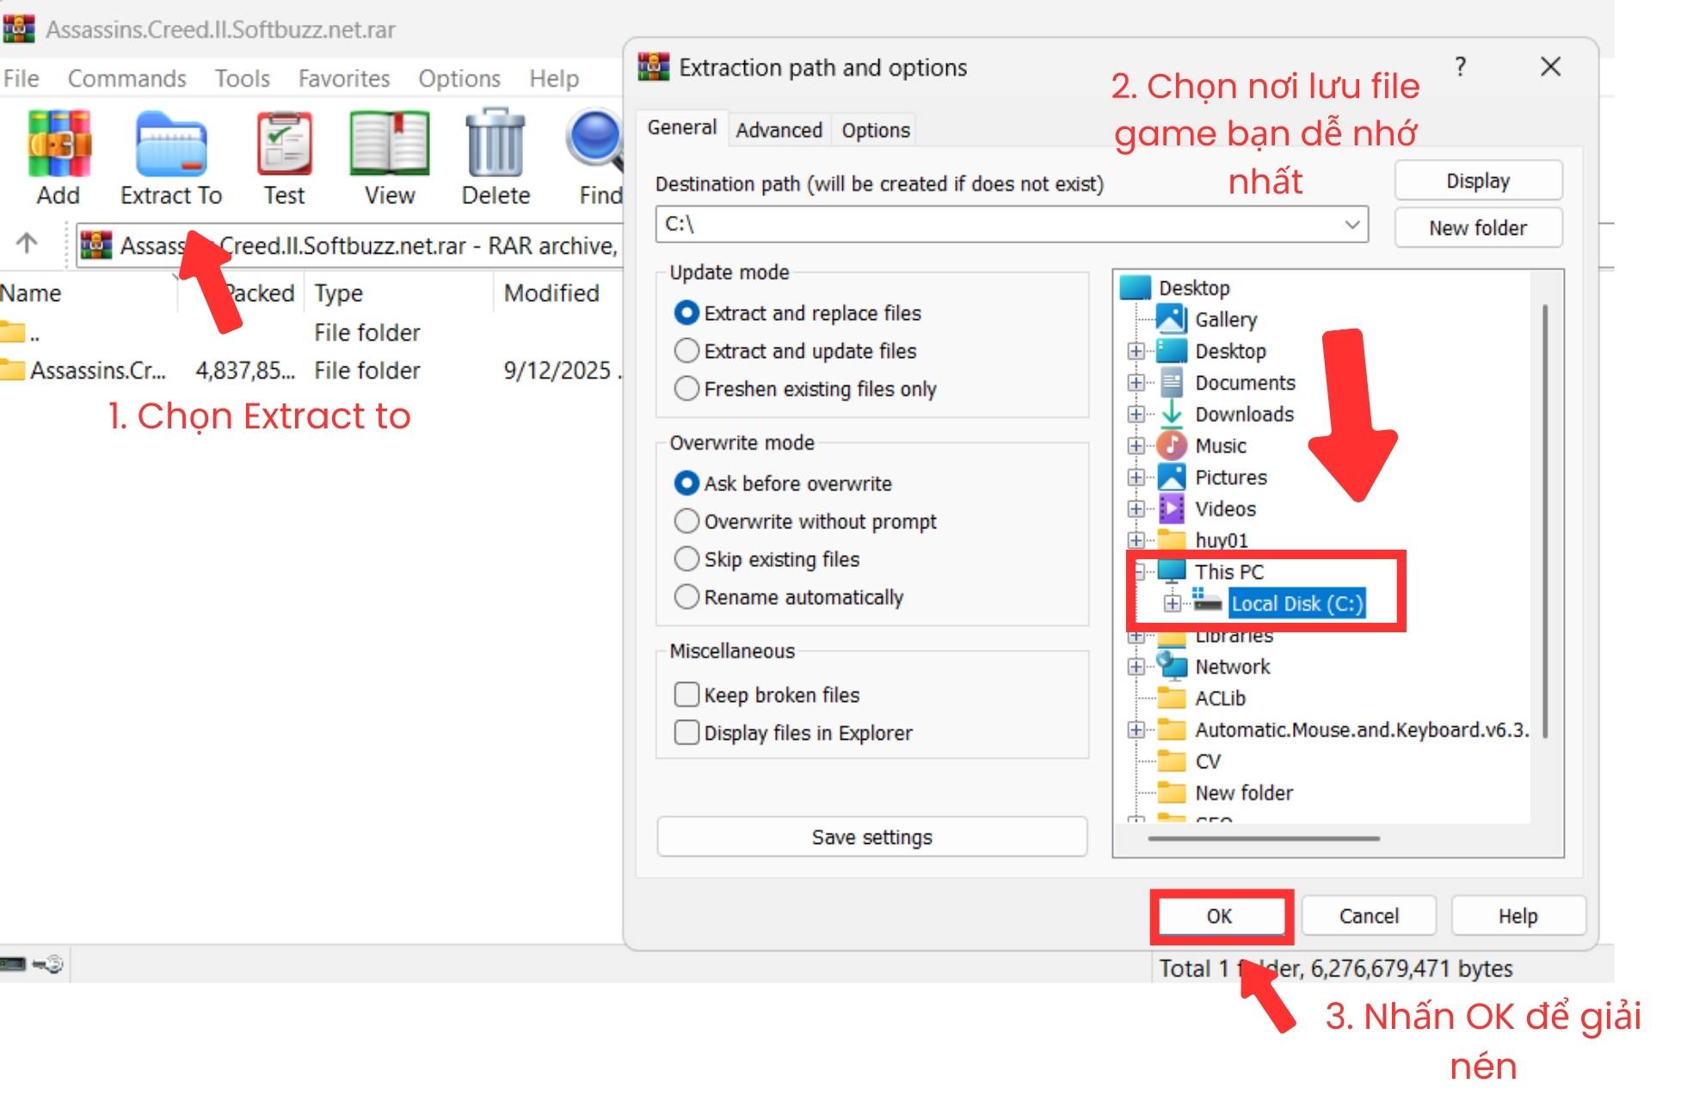Switch to the Options tab in dialog
The image size is (1693, 1108).
[x=875, y=130]
